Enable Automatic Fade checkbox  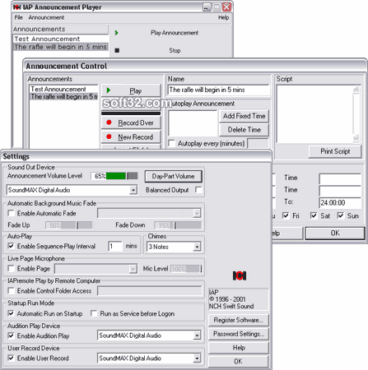coord(12,213)
